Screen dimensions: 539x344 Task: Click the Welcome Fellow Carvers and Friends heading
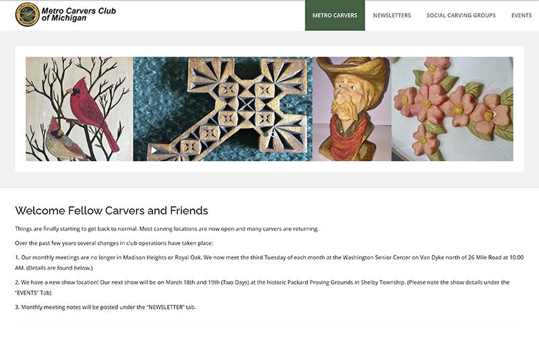click(111, 210)
